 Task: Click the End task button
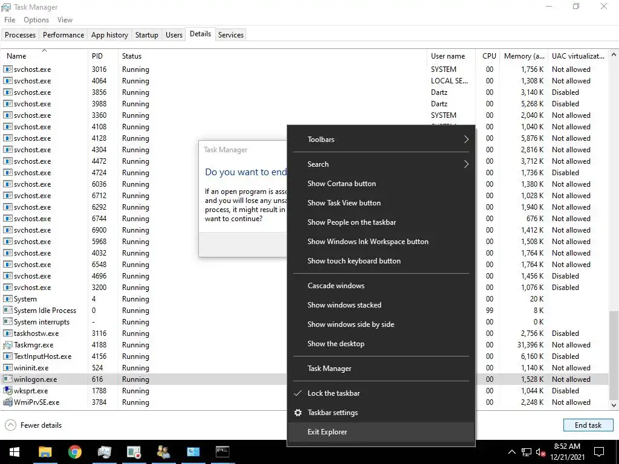[588, 425]
